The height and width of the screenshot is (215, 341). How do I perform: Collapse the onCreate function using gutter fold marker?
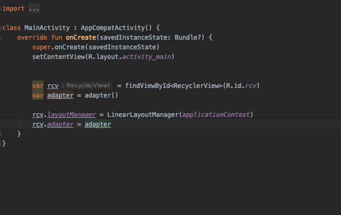click(1, 38)
